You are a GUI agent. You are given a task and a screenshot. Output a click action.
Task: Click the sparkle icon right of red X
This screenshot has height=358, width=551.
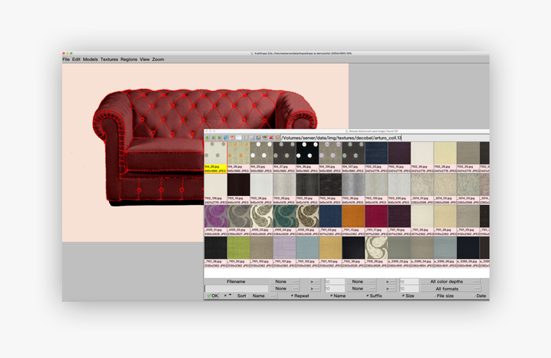[x=277, y=138]
